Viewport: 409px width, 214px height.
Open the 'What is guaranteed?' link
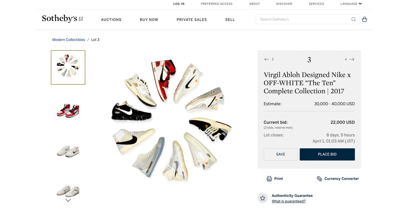click(x=289, y=201)
